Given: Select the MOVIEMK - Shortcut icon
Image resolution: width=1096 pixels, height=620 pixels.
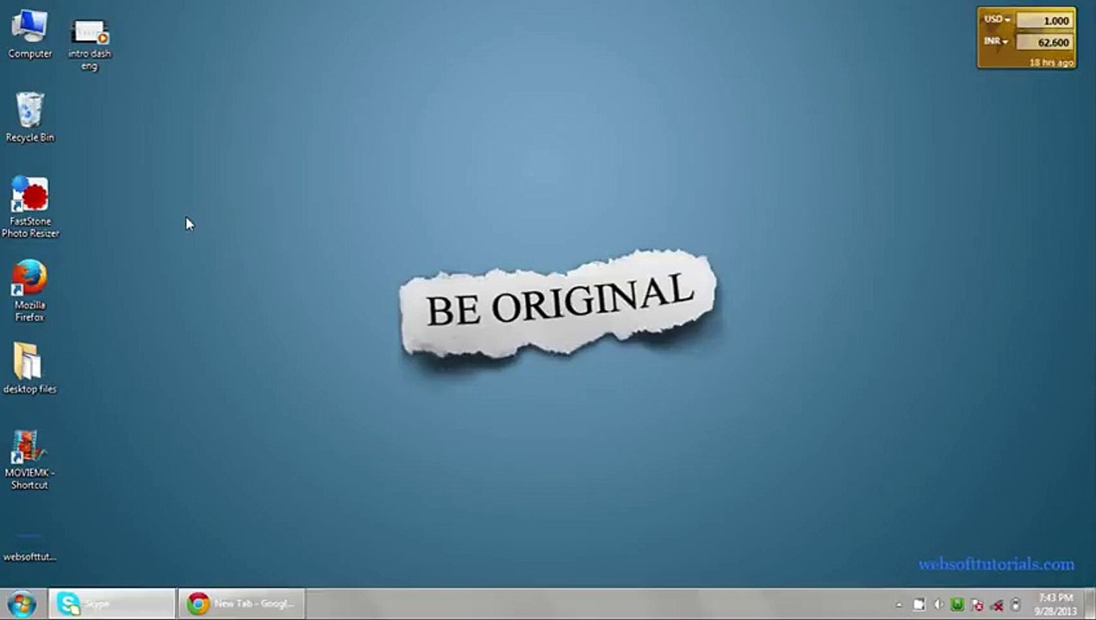Looking at the screenshot, I should point(29,460).
